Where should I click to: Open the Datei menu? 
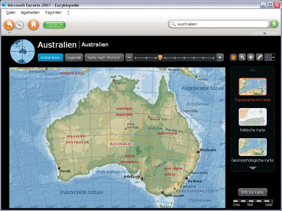pos(11,12)
